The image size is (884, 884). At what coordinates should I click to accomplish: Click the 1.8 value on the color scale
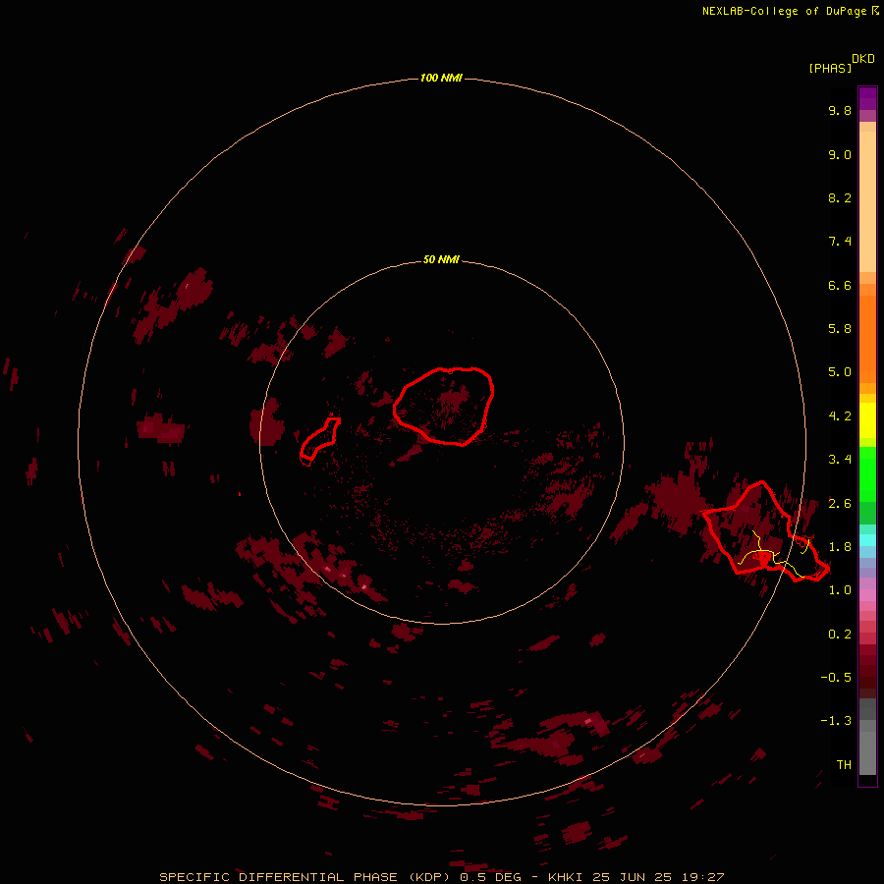pos(840,547)
